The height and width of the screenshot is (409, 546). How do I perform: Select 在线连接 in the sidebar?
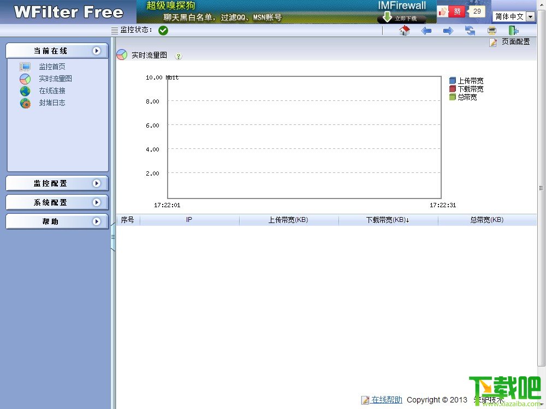coord(52,91)
